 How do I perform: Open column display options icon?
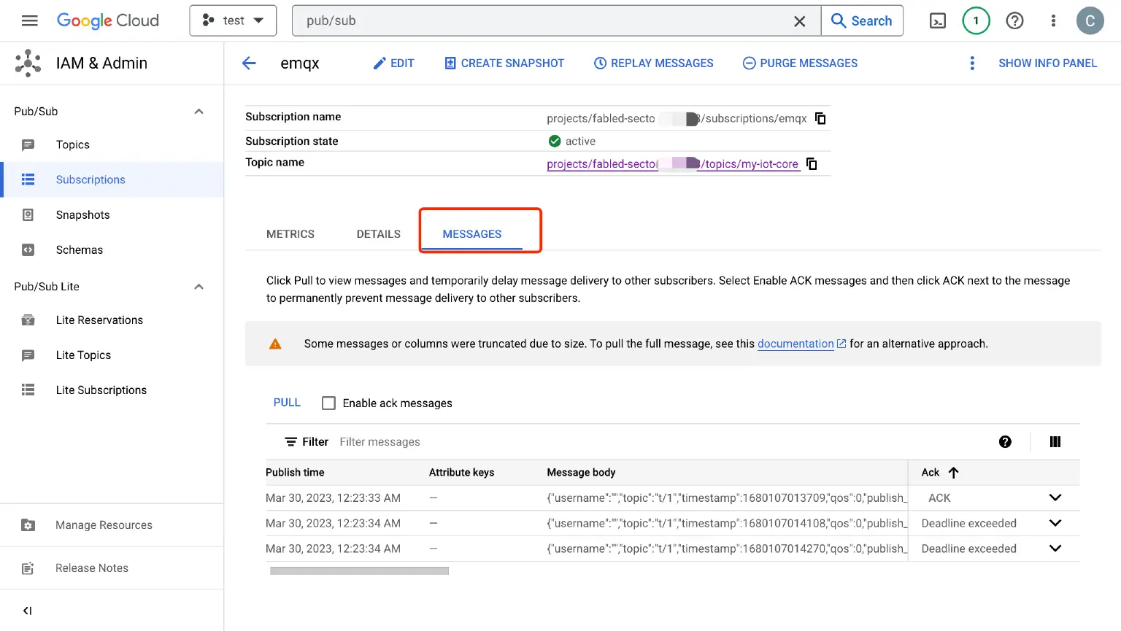tap(1055, 442)
